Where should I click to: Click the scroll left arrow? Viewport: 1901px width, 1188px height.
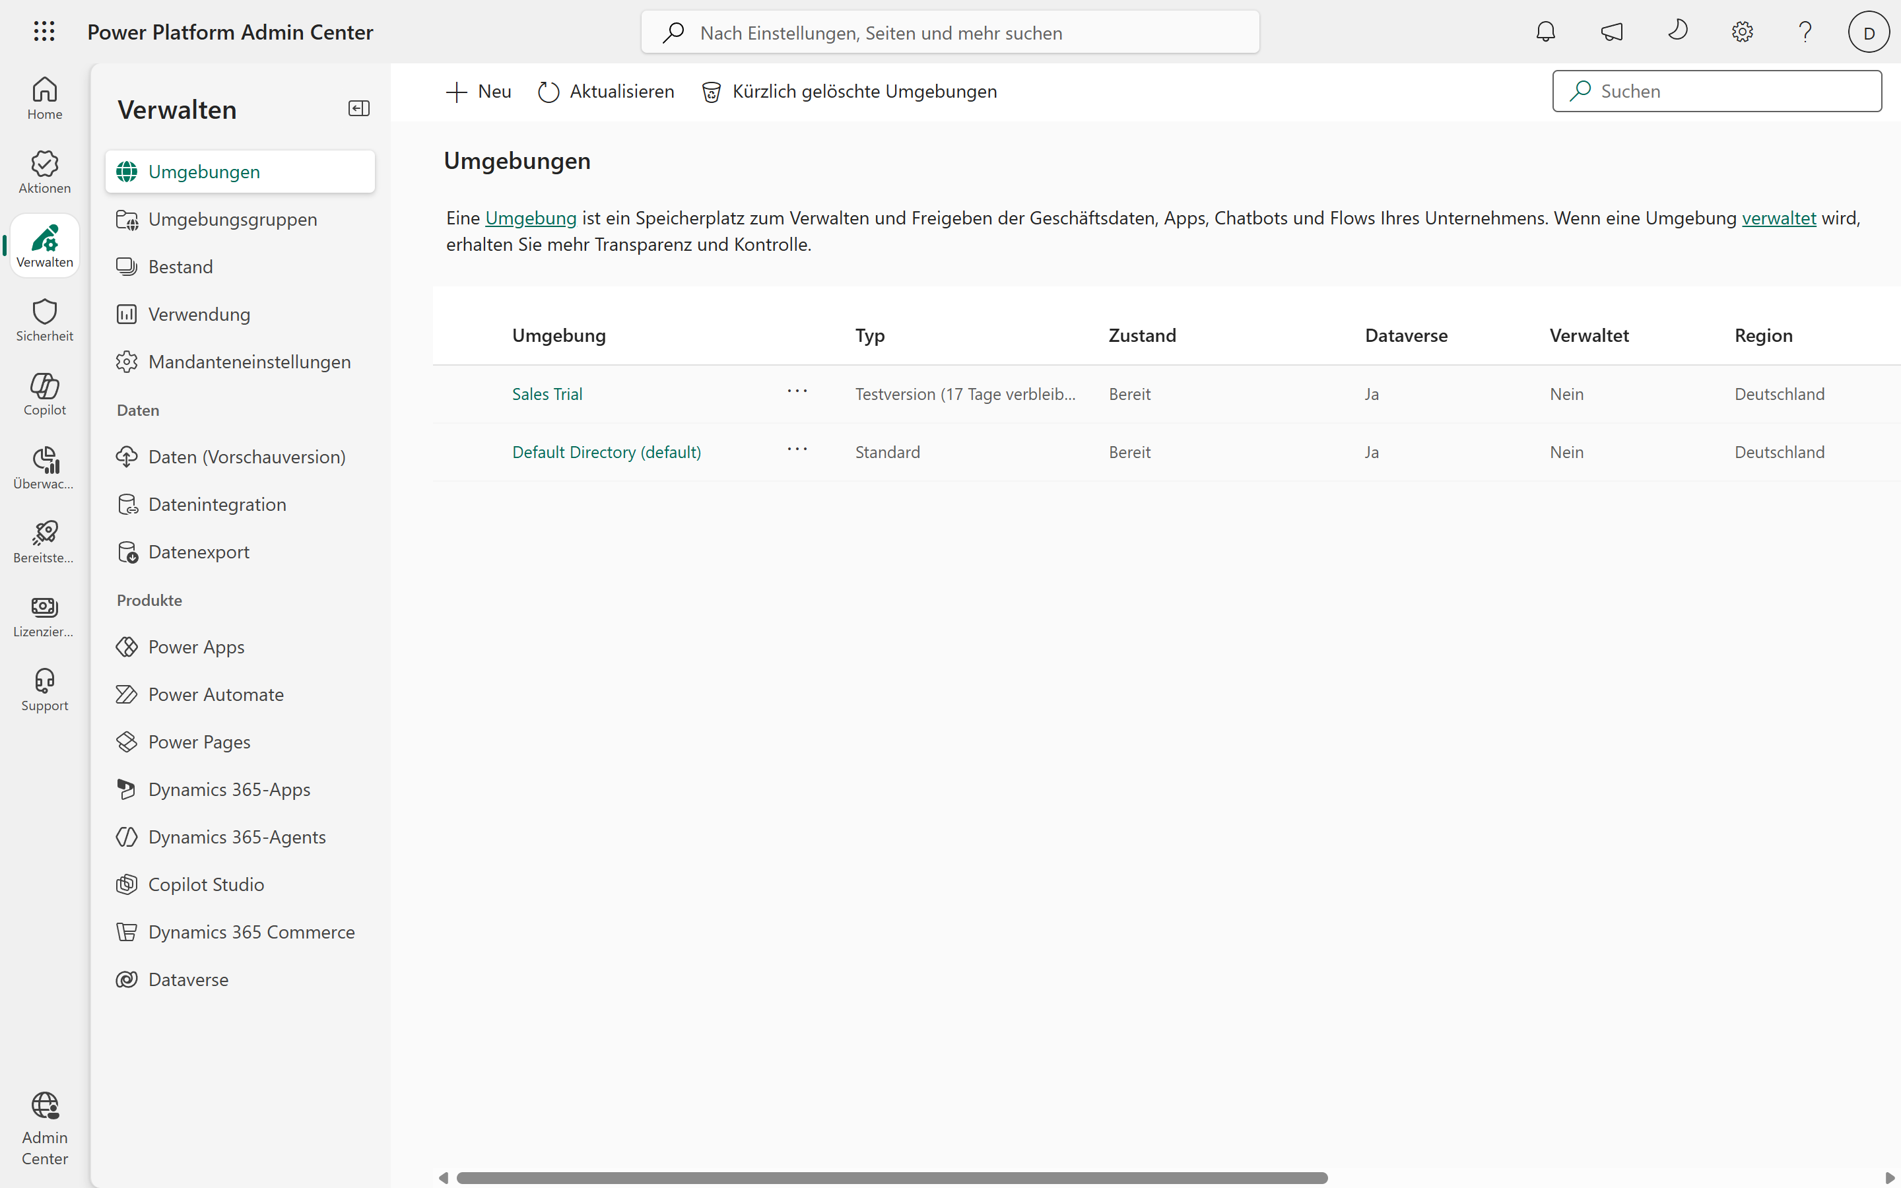[x=443, y=1177]
